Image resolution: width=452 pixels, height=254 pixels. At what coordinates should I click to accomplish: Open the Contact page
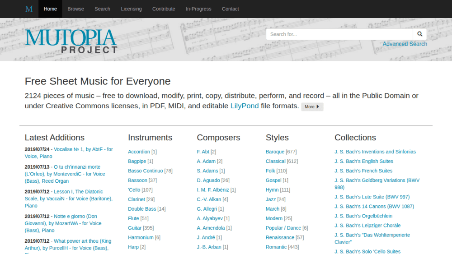231,9
